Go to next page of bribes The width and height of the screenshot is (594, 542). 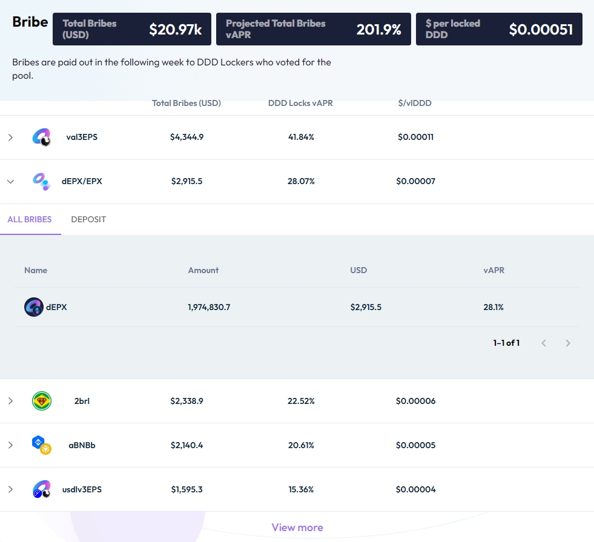pyautogui.click(x=567, y=343)
